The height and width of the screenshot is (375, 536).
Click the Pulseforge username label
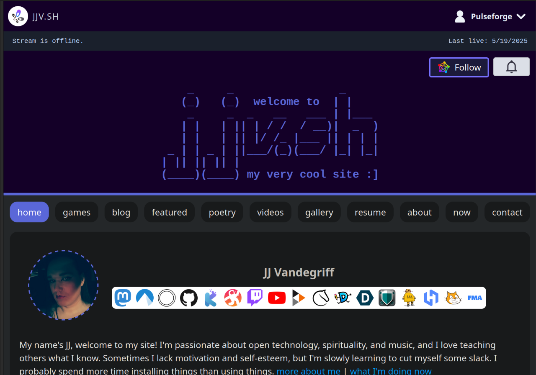point(492,17)
